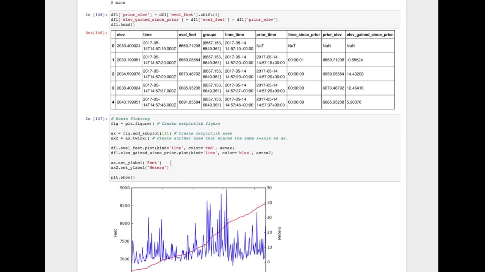Screen dimensions: 485x272
Task: Click the '3 mins' output text
Action: tap(118, 3)
